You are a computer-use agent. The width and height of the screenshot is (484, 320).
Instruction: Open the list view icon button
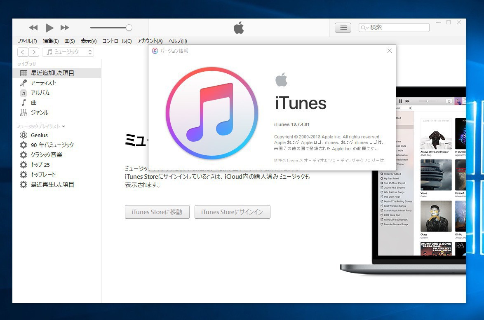pos(343,28)
